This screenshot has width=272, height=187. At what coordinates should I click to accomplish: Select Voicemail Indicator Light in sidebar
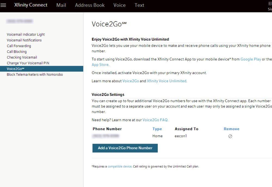point(26,35)
